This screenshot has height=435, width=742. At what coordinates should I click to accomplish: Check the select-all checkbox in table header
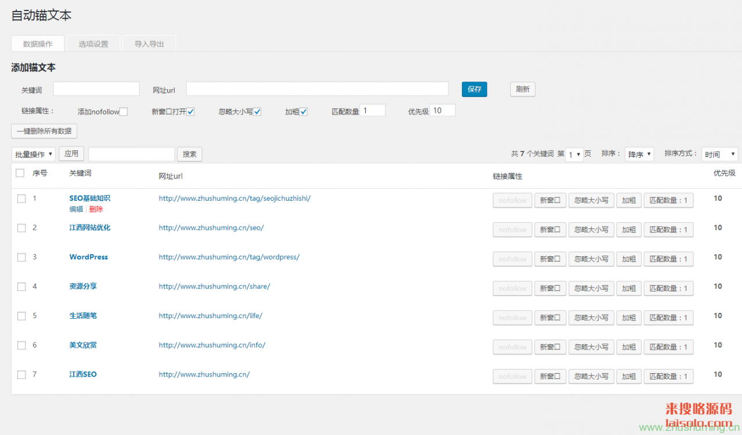point(20,173)
